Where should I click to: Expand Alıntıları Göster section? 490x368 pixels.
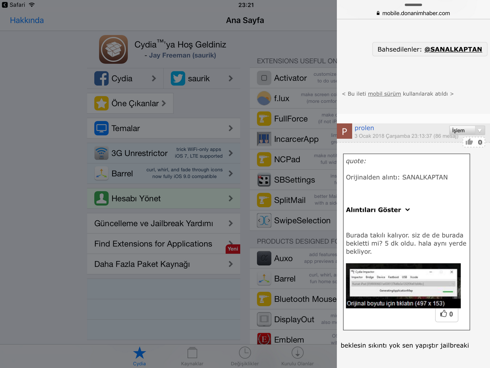coord(378,210)
